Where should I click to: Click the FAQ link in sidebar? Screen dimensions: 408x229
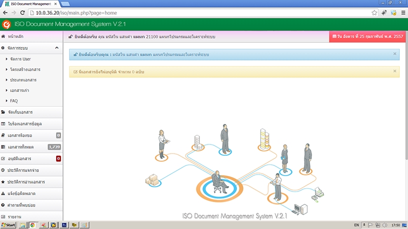click(x=14, y=101)
